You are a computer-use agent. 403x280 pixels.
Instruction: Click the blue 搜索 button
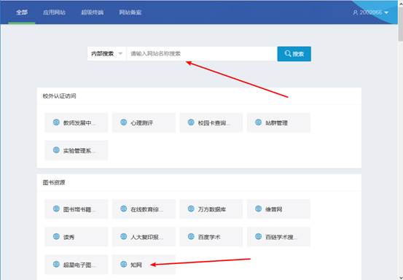294,54
